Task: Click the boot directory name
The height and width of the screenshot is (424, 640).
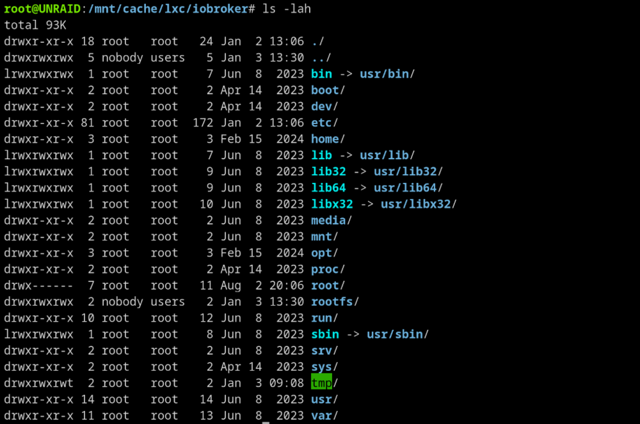Action: click(x=325, y=90)
